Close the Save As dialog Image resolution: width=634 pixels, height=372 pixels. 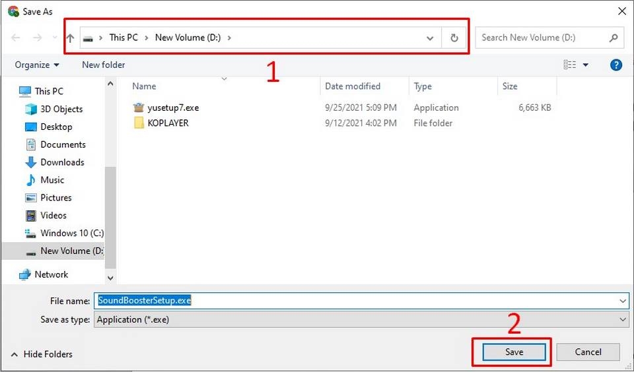pyautogui.click(x=622, y=11)
